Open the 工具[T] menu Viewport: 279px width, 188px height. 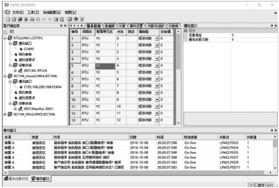[33, 12]
